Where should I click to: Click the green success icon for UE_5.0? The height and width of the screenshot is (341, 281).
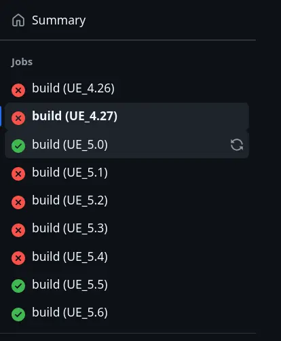(x=18, y=146)
